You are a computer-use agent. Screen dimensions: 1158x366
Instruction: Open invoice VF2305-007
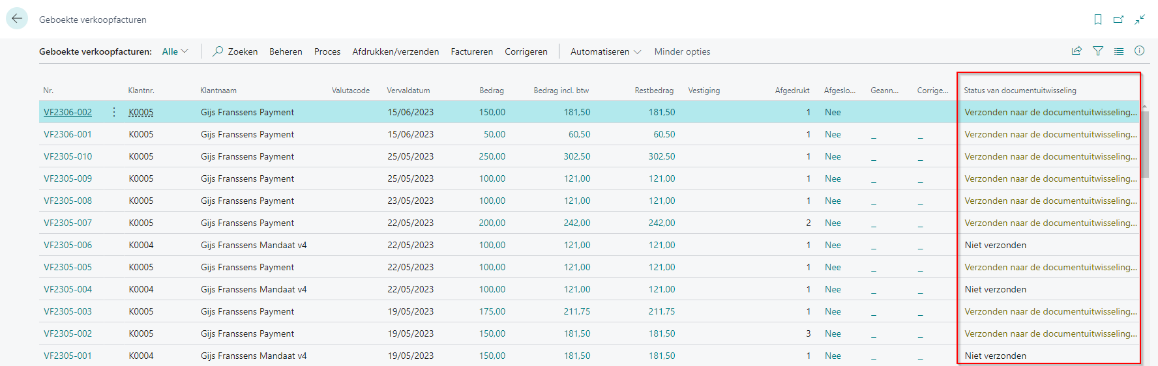point(68,223)
